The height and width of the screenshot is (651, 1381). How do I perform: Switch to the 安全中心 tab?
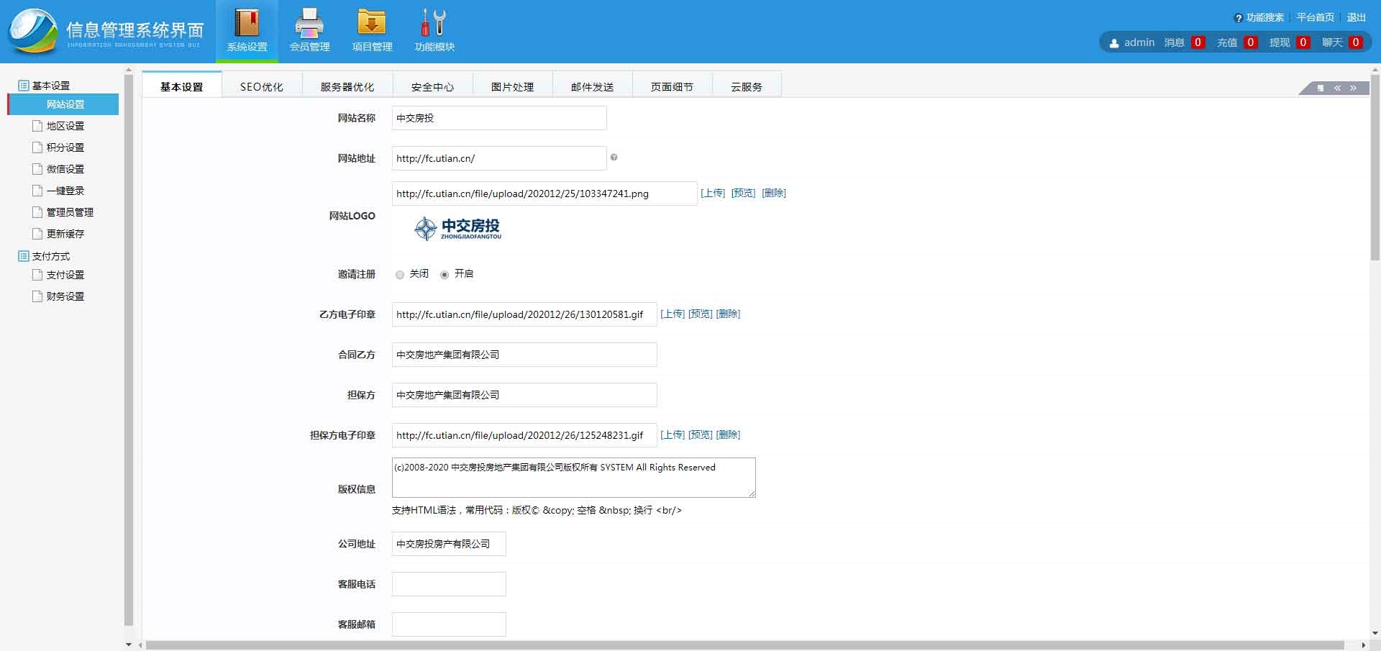pos(432,86)
